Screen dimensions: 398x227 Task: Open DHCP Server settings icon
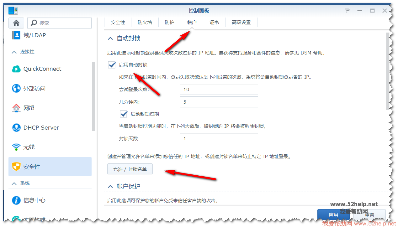16,128
